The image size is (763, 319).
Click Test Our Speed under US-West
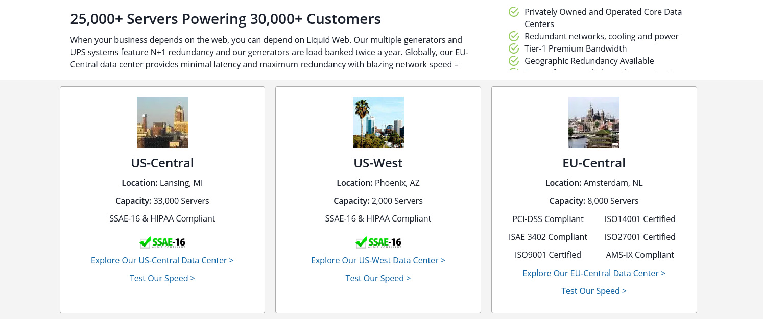click(378, 278)
